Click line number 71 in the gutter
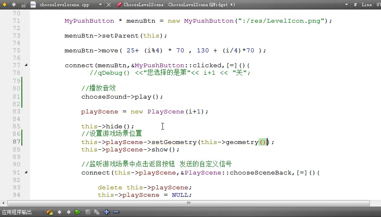The height and width of the screenshot is (217, 381). tap(16, 21)
